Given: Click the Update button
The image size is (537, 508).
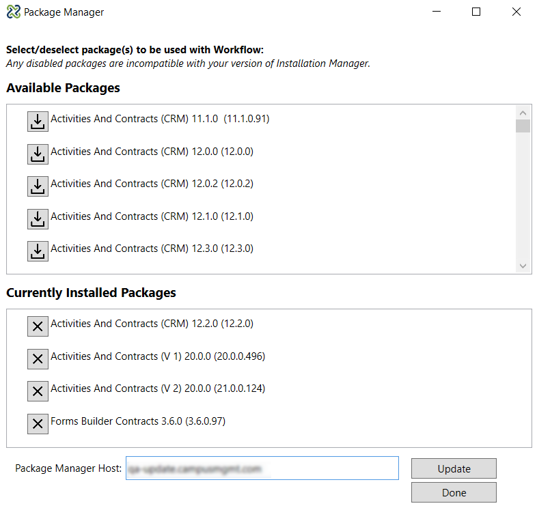Looking at the screenshot, I should [454, 468].
